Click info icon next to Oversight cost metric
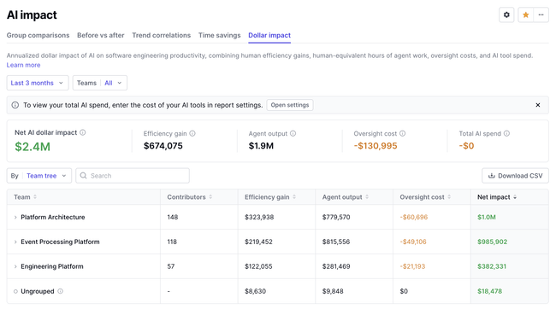The width and height of the screenshot is (556, 309). (403, 133)
